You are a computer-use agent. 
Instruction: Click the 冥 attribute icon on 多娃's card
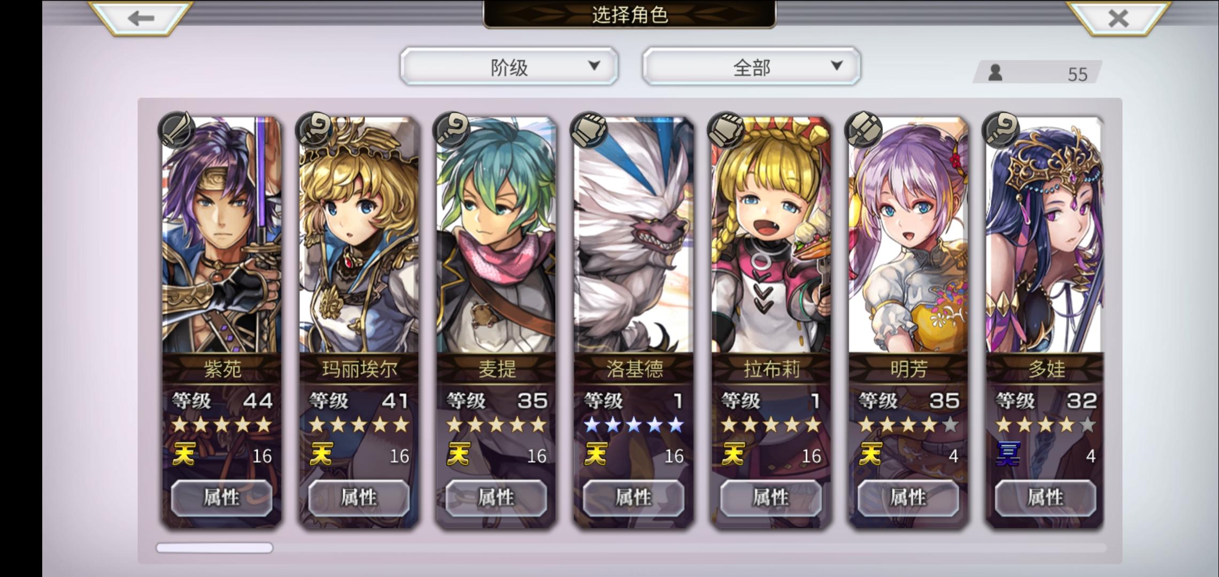coord(1008,455)
